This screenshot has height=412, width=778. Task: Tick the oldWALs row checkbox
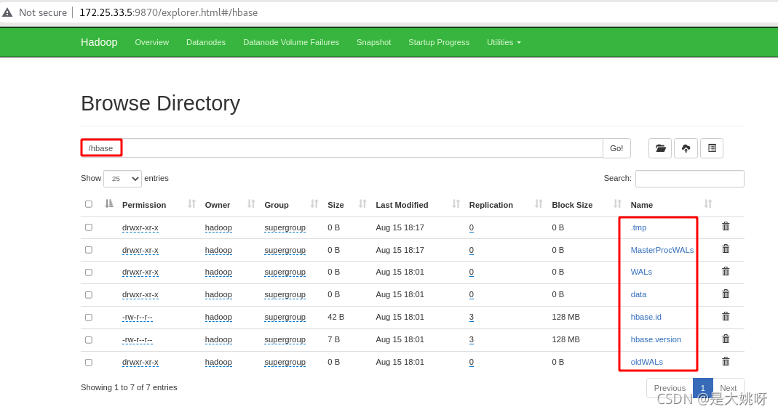(x=89, y=363)
